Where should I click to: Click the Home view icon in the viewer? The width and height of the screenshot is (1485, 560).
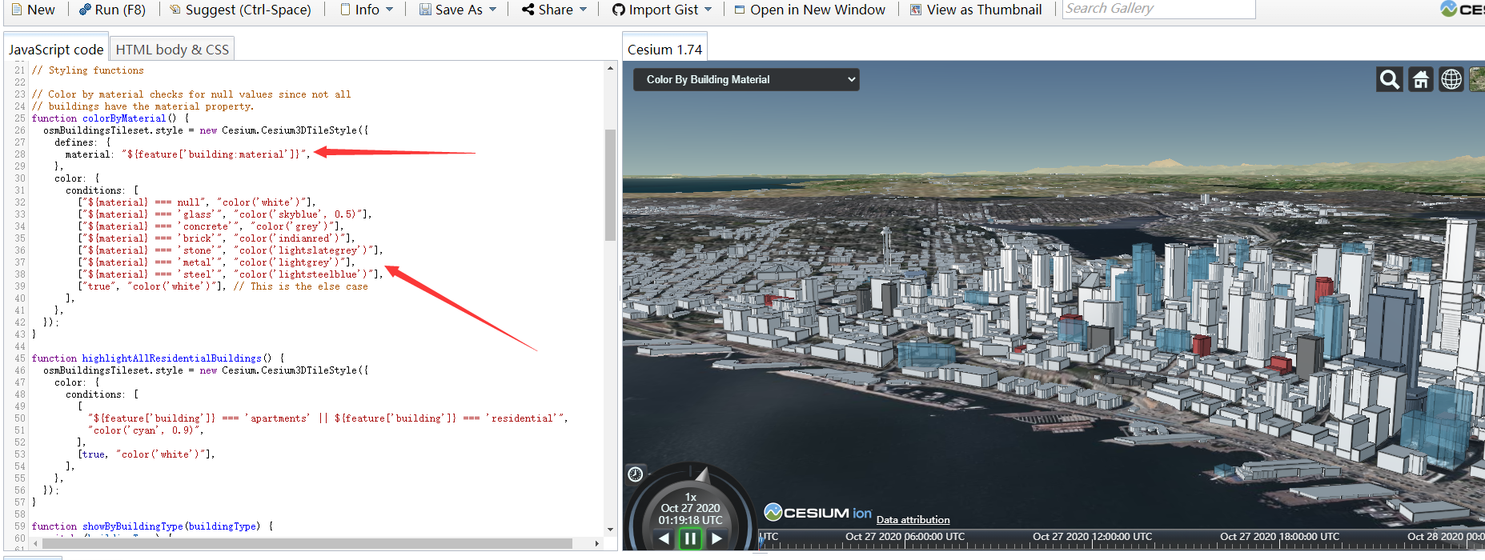1421,79
